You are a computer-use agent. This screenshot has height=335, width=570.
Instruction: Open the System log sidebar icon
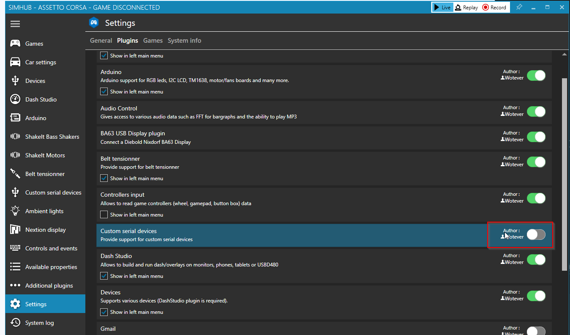coord(15,322)
